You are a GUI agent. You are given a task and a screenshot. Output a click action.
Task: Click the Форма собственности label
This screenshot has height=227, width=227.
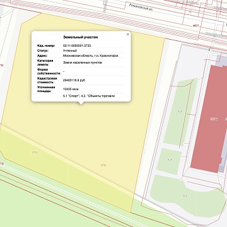pyautogui.click(x=49, y=71)
